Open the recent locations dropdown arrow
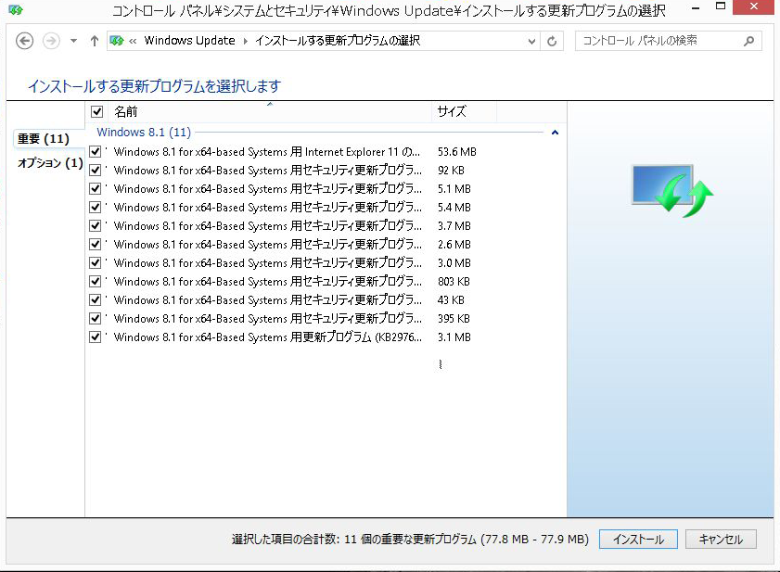 pyautogui.click(x=73, y=41)
